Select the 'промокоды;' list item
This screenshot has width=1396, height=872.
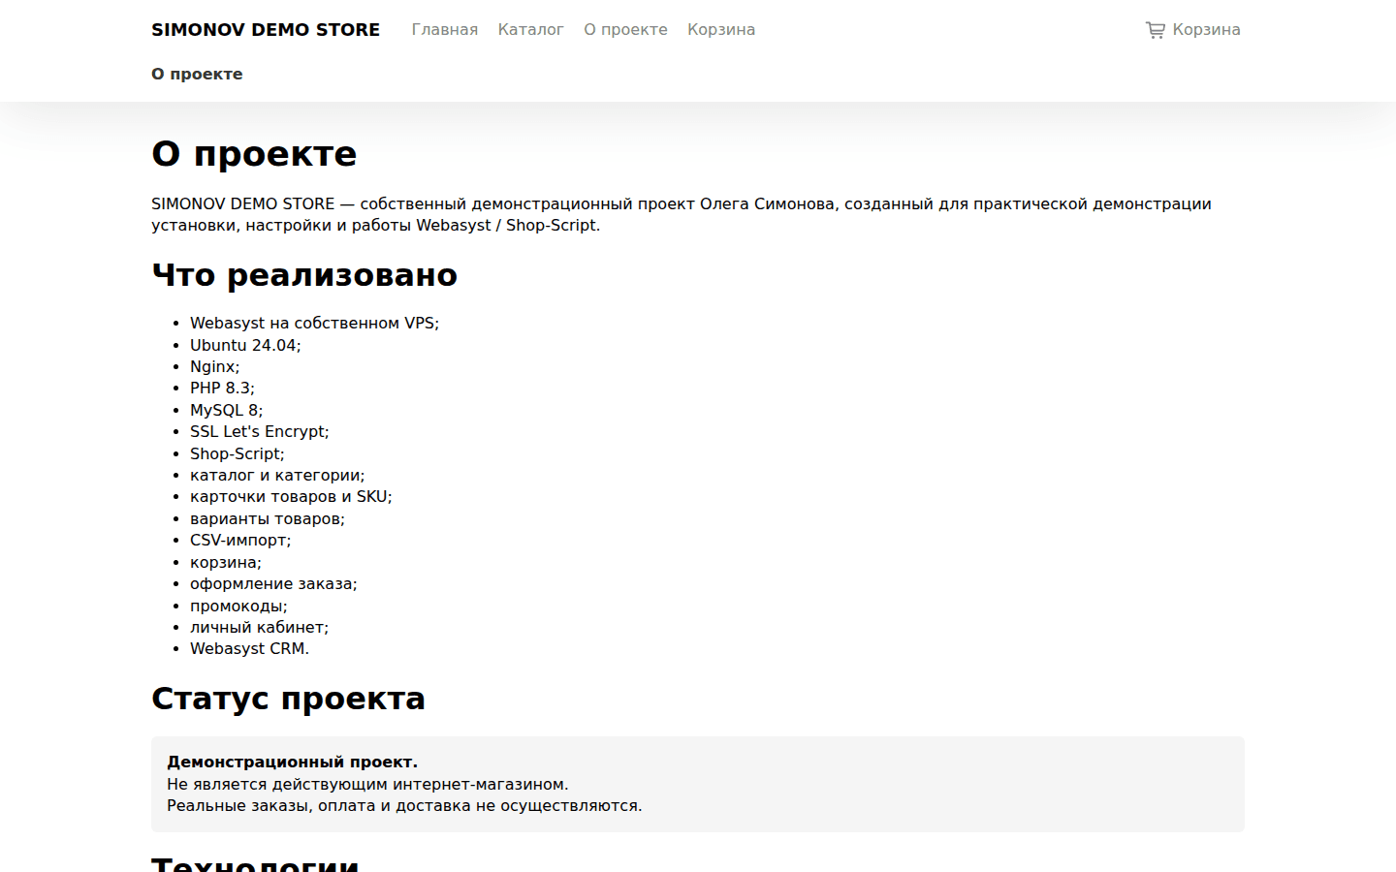tap(238, 607)
